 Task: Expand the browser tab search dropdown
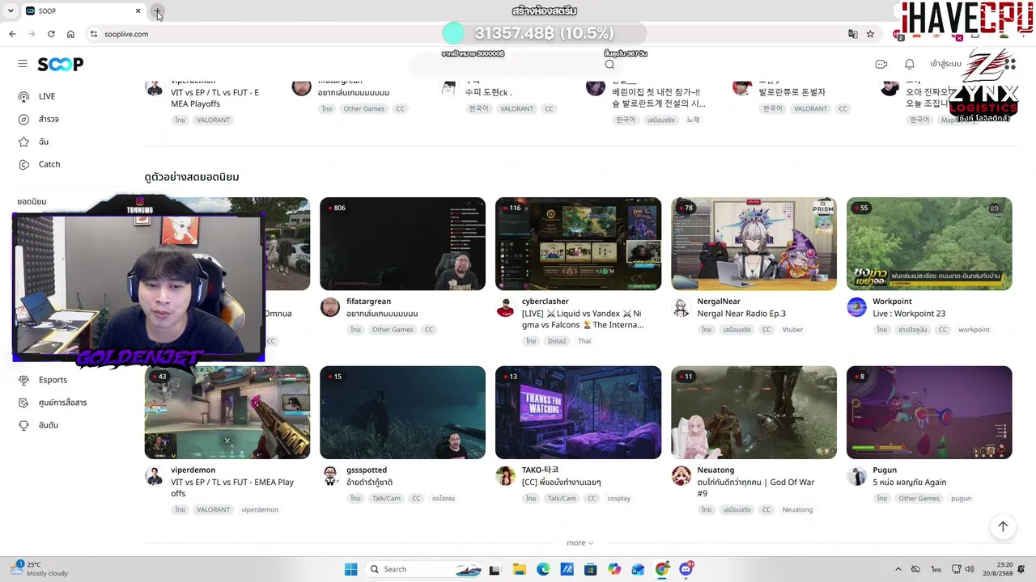click(11, 11)
